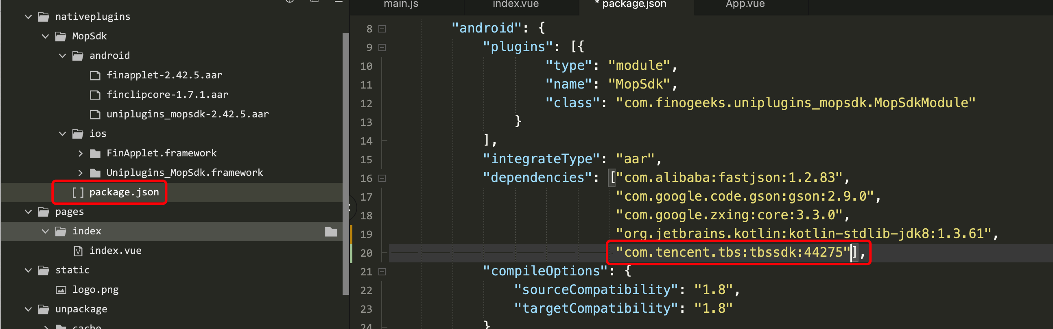Click the finapplet-2.42.5.aar file icon
This screenshot has height=329, width=1053.
pos(95,75)
